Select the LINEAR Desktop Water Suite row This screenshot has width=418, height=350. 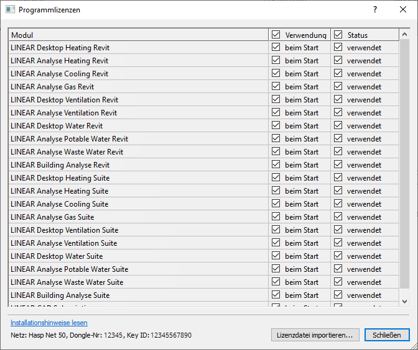tap(204, 256)
